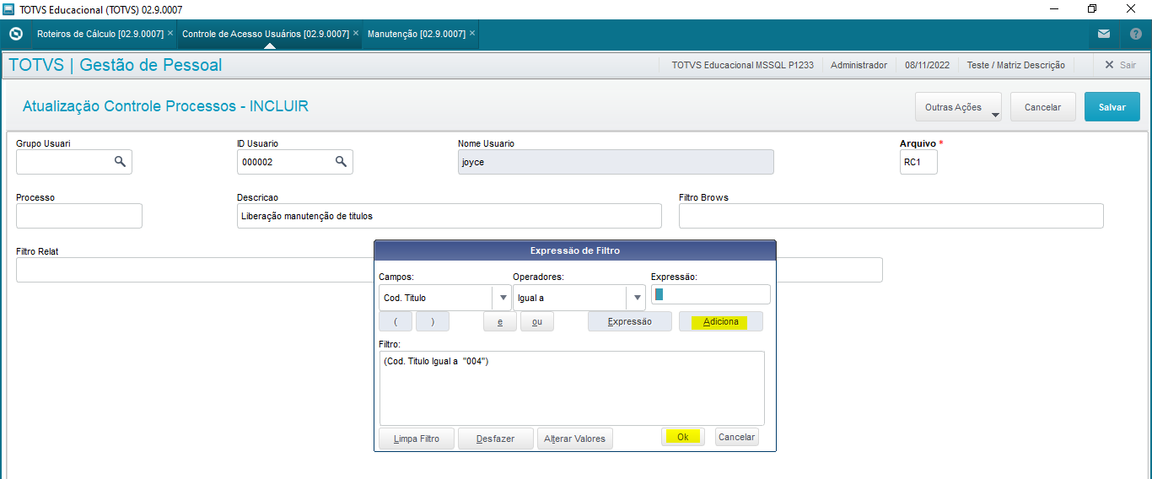Image resolution: width=1152 pixels, height=479 pixels.
Task: Click the Salvar button
Action: (1112, 107)
